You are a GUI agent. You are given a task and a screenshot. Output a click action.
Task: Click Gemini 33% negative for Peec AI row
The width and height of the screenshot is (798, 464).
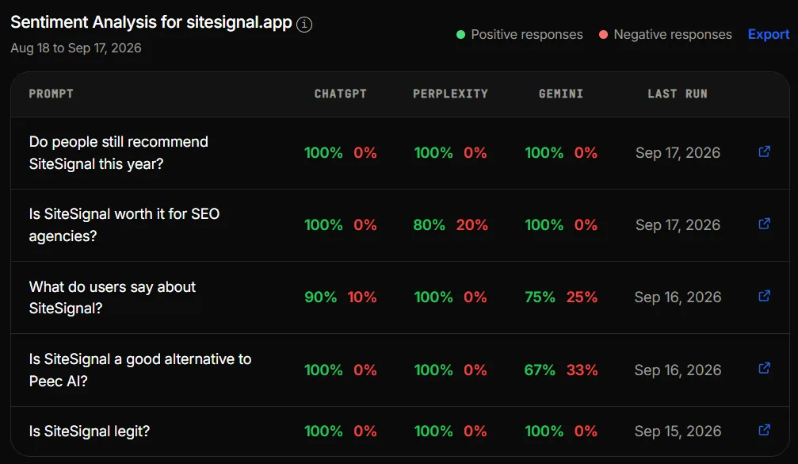pyautogui.click(x=582, y=370)
